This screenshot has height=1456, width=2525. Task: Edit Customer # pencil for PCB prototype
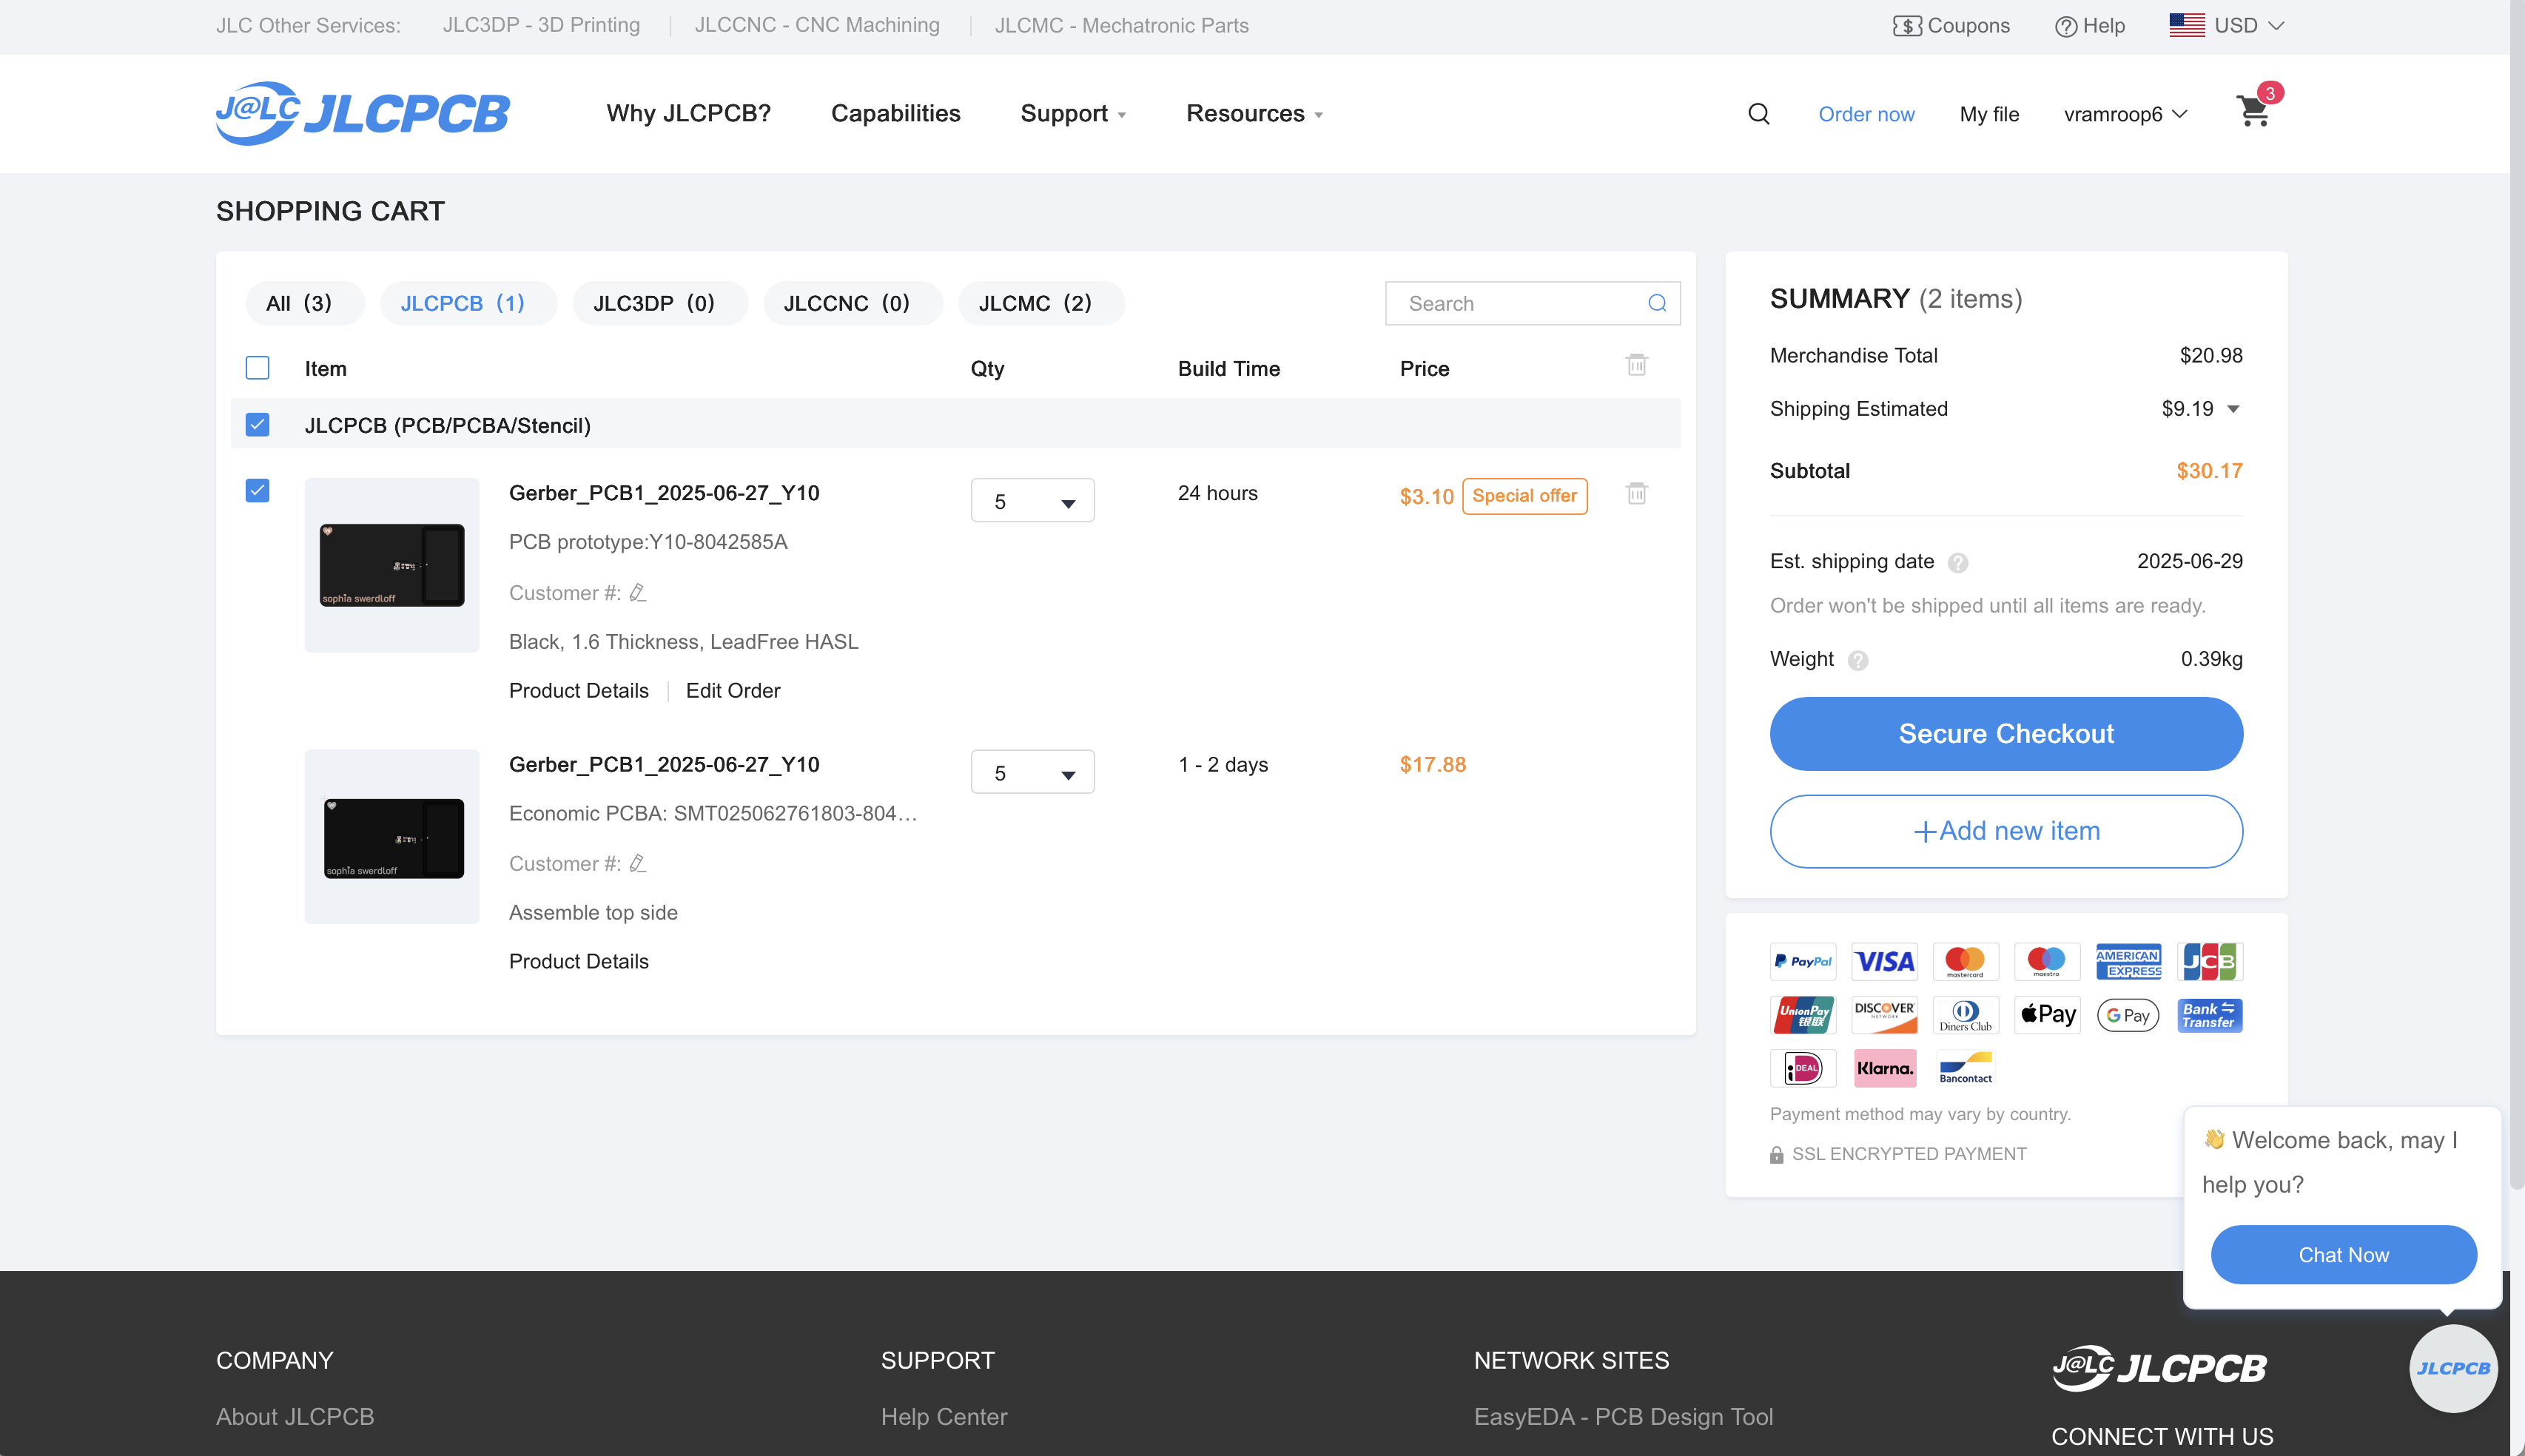(x=638, y=593)
